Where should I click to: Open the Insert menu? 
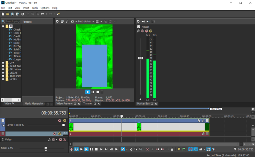click(26, 8)
